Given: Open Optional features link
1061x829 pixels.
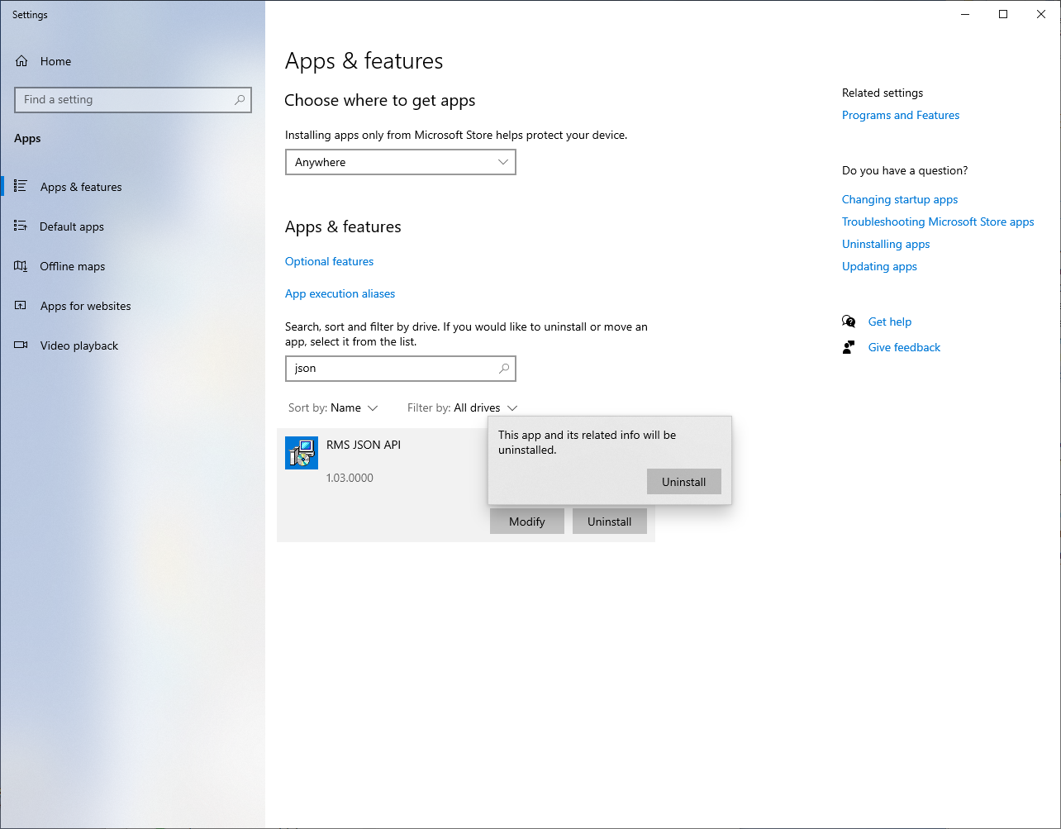Looking at the screenshot, I should [x=329, y=261].
